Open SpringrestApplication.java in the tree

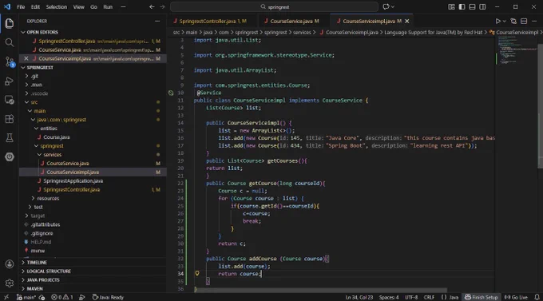point(73,180)
